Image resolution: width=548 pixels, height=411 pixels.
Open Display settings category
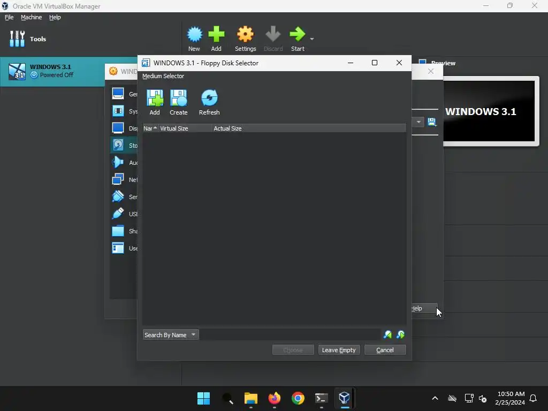pos(124,128)
